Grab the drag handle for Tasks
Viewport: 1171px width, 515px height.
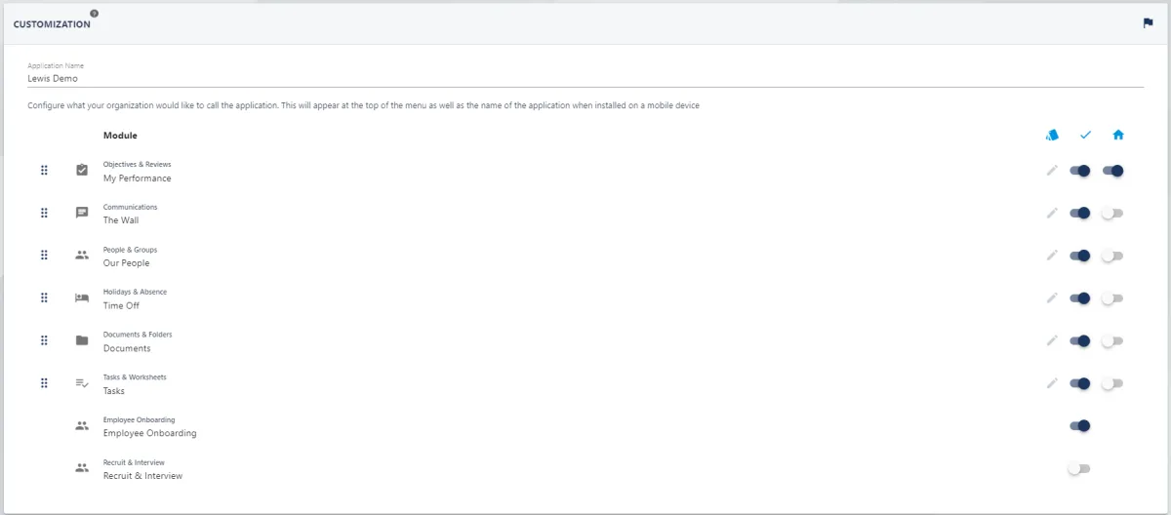tap(44, 383)
